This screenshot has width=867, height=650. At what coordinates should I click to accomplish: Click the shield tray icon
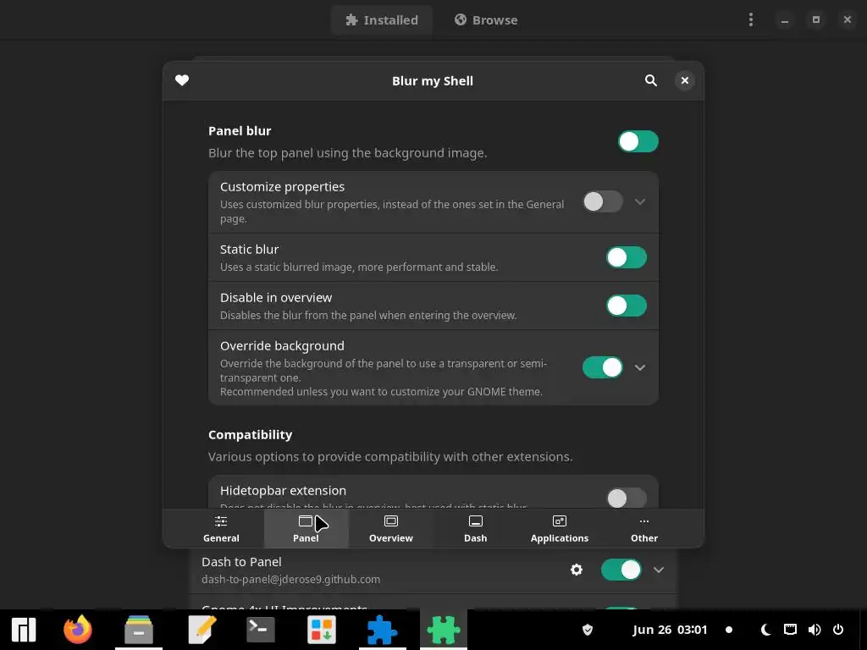[x=588, y=630]
